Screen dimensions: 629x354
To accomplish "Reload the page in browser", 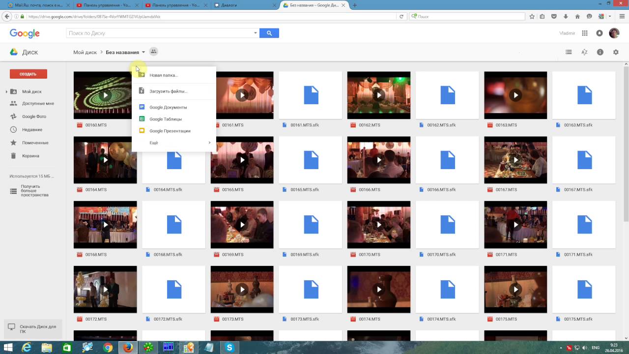I will (x=401, y=16).
